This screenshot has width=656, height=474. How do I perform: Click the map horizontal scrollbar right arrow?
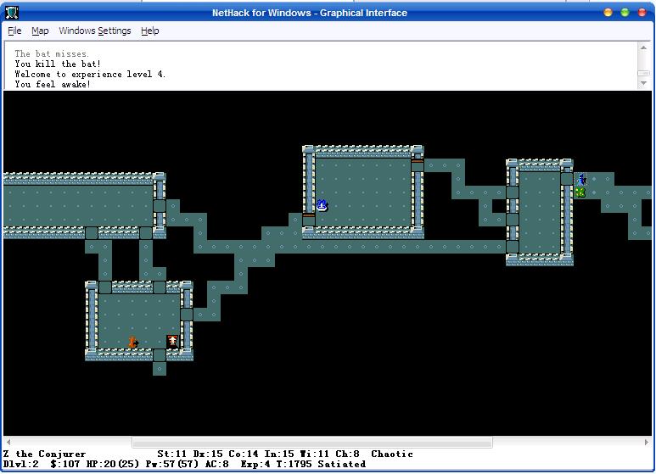647,442
